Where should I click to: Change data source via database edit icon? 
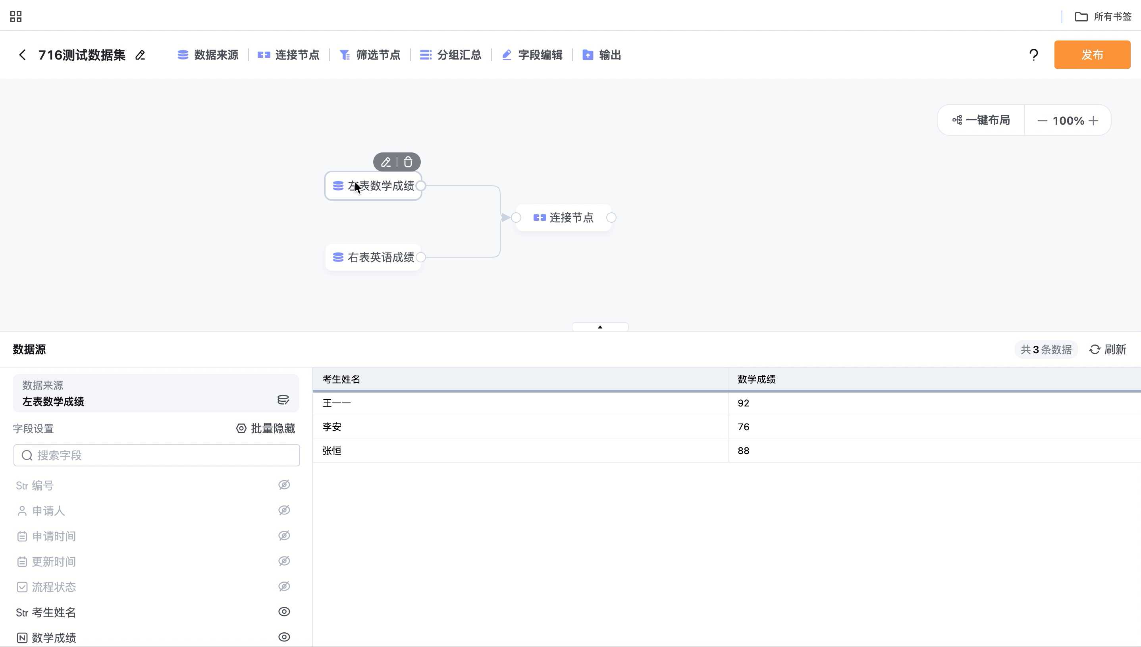pos(283,400)
